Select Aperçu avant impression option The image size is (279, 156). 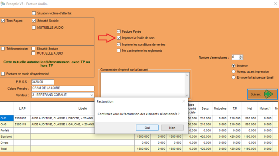coord(234,71)
